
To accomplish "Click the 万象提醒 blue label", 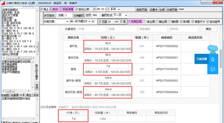I will coord(201,59).
